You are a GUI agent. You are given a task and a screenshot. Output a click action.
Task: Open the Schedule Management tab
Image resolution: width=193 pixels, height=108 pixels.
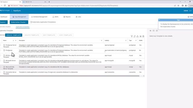tap(39, 17)
